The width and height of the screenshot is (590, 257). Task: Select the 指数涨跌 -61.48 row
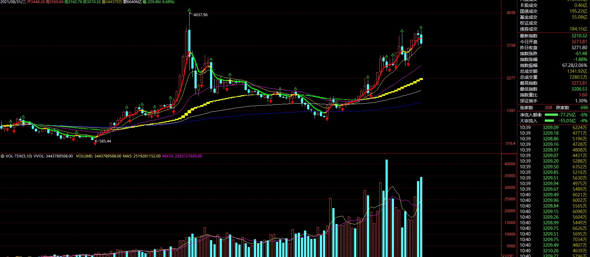(554, 54)
